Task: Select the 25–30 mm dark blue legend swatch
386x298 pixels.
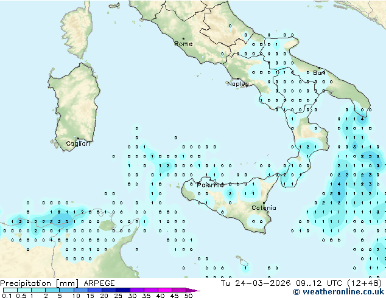Action: (x=123, y=290)
